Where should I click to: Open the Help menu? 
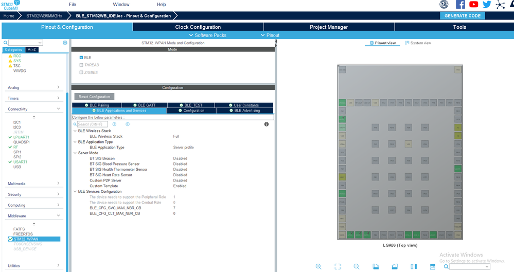[161, 4]
